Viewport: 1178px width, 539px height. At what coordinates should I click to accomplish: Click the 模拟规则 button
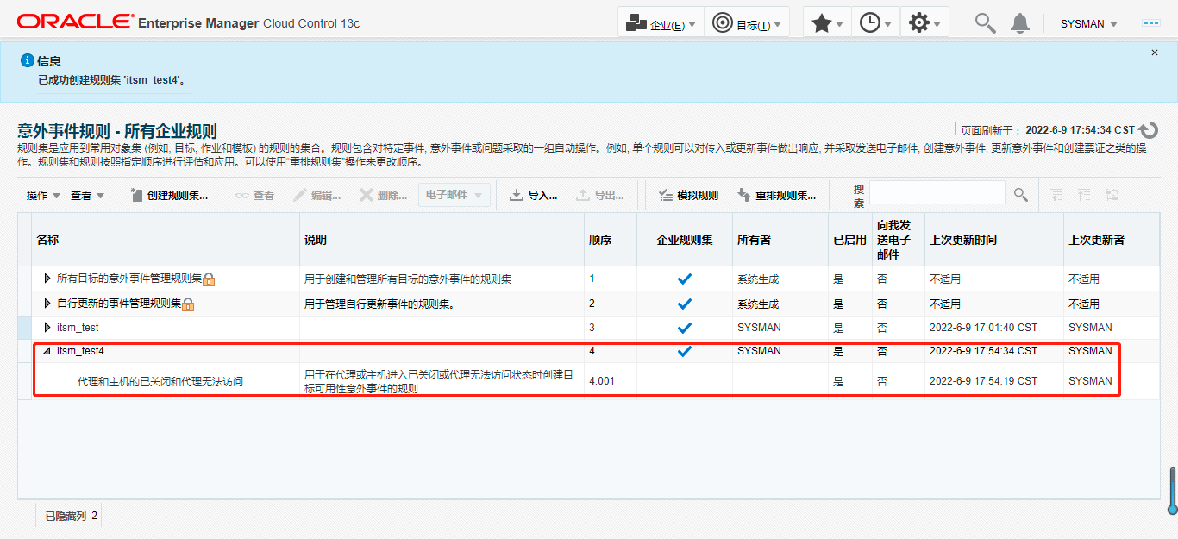(688, 196)
